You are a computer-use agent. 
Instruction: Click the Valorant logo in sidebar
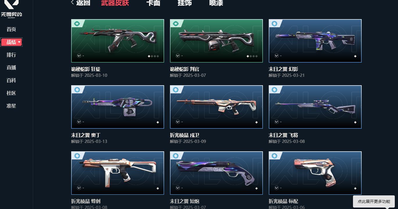pyautogui.click(x=11, y=9)
